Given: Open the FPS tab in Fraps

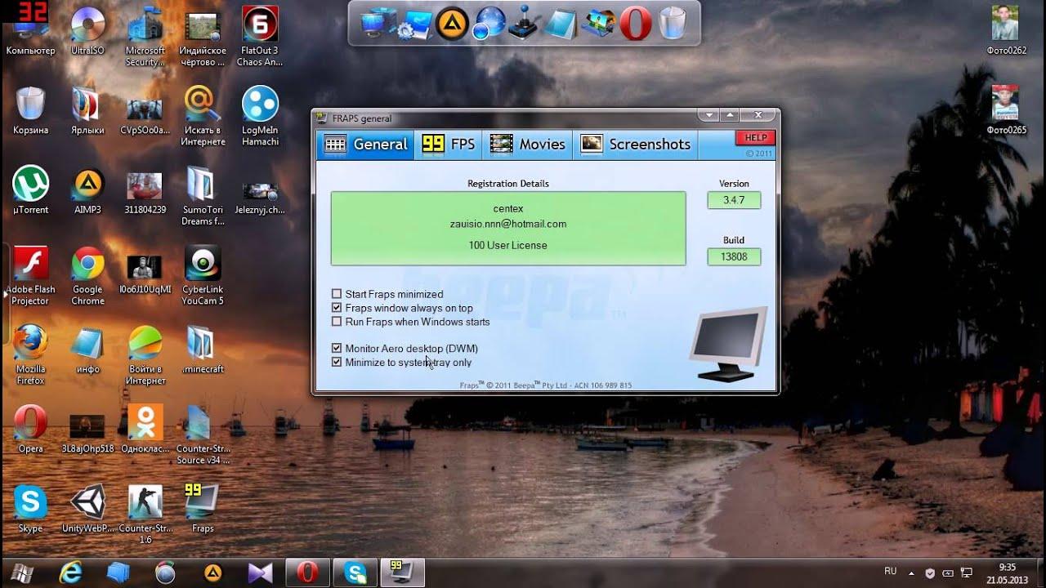Looking at the screenshot, I should tap(449, 145).
